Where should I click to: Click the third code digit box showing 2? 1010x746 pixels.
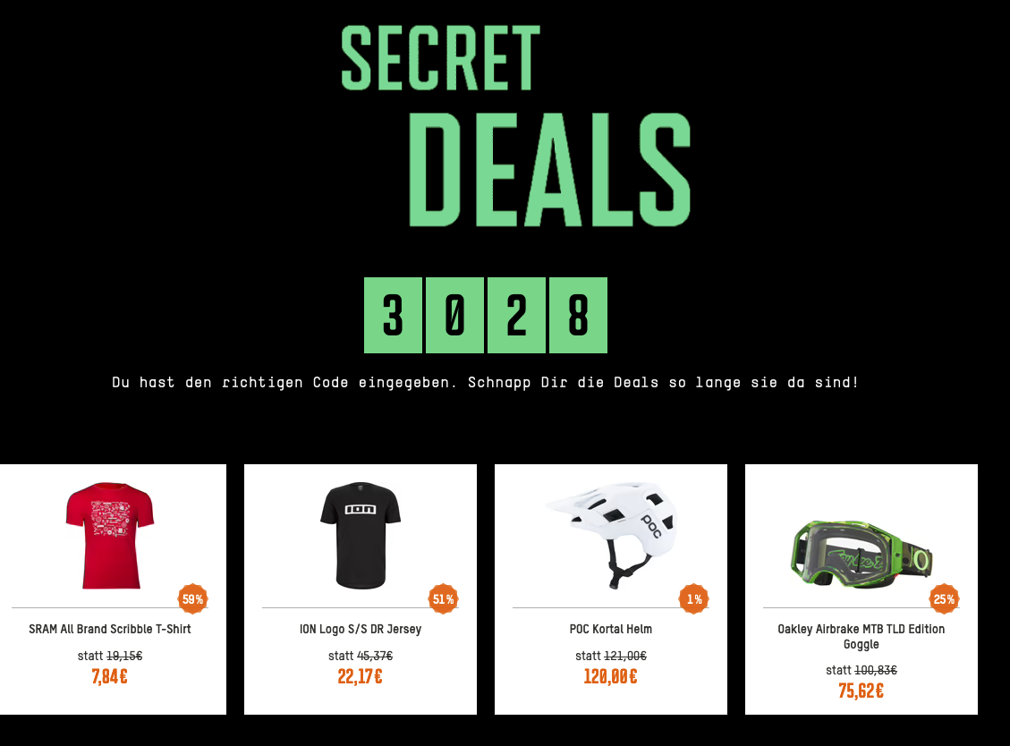[516, 315]
